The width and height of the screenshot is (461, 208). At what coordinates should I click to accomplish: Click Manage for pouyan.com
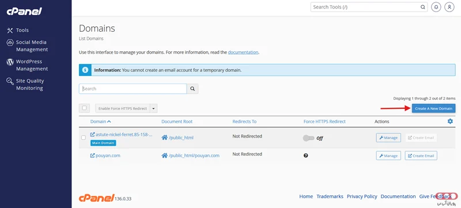pos(388,156)
